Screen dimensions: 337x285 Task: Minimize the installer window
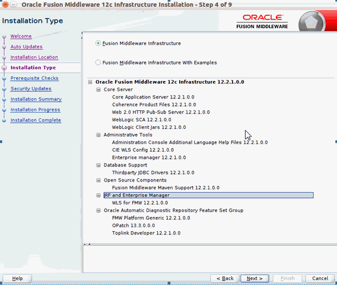tap(13, 4)
